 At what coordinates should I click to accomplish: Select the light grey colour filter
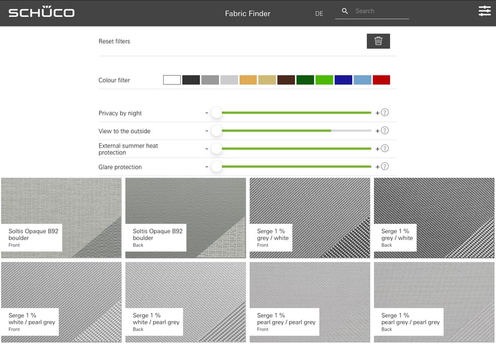point(229,80)
